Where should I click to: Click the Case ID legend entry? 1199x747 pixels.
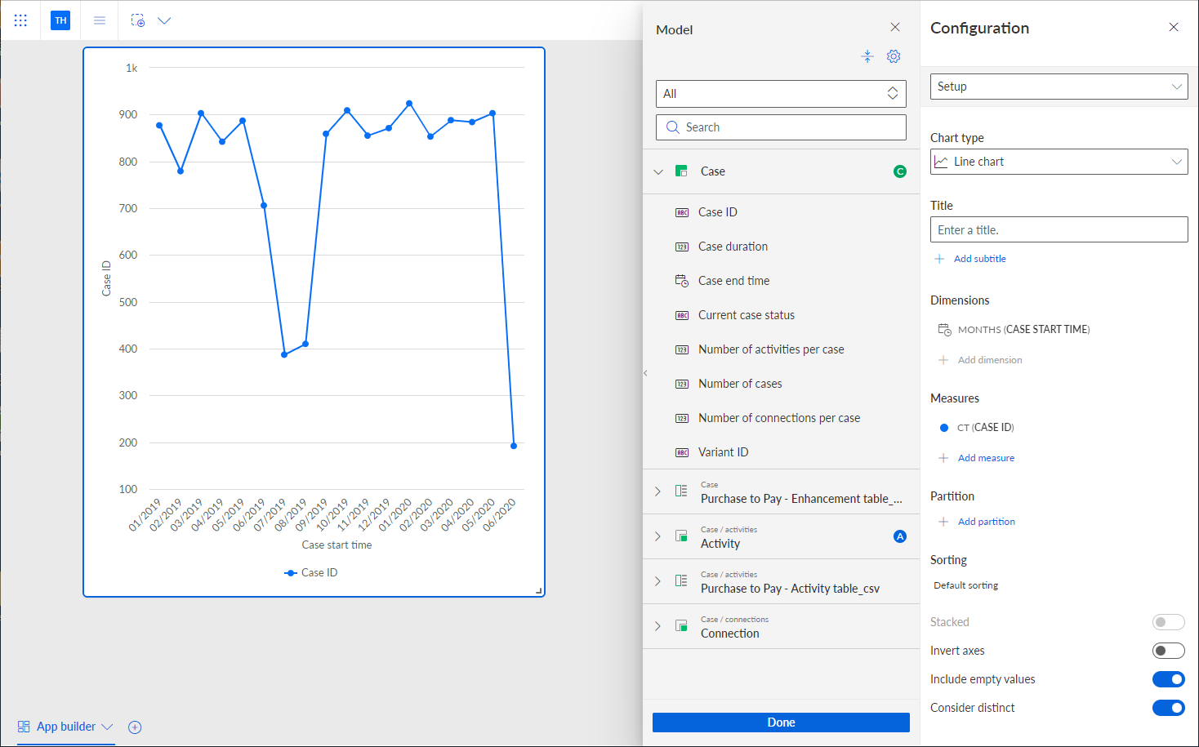[310, 573]
